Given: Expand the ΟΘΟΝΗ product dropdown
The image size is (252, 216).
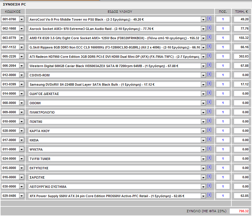Looking at the screenshot, I should click(203, 103).
